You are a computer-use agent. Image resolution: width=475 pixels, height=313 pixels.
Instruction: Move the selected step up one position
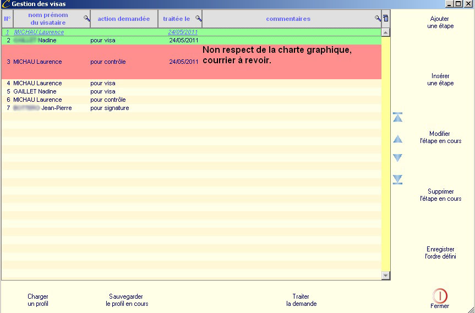tap(397, 139)
